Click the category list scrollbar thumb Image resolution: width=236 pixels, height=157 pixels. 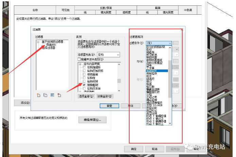click(119, 81)
